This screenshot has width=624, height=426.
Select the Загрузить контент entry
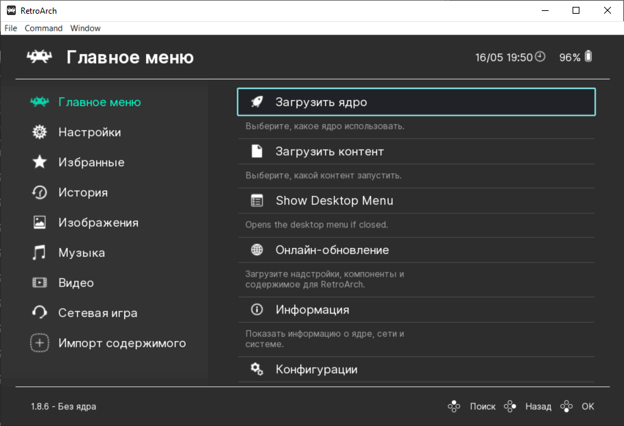click(x=416, y=151)
